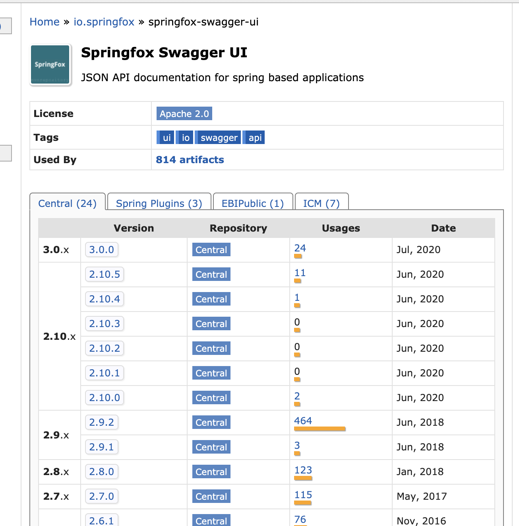This screenshot has width=519, height=526.
Task: Navigate to io.springfox via breadcrumb
Action: (104, 22)
